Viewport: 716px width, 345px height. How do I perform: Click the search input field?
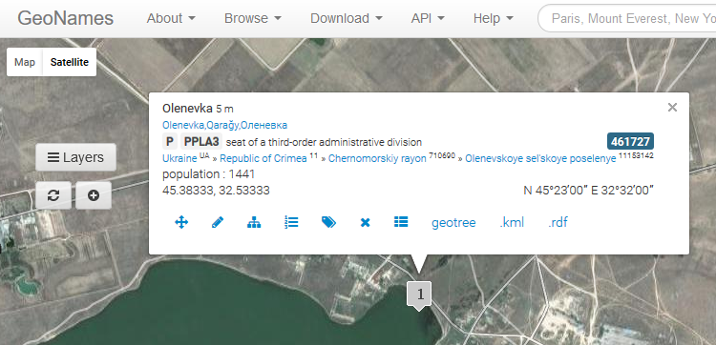[627, 19]
